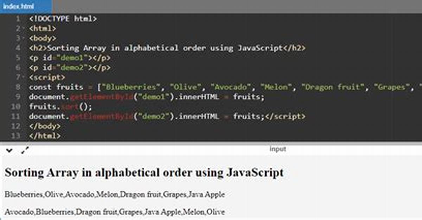
Task: Click the const fruits array declaration line
Action: click(x=225, y=87)
